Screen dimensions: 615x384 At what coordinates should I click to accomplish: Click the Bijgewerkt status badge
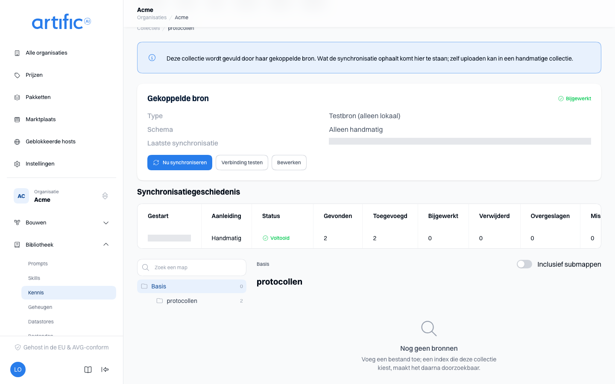pos(575,99)
